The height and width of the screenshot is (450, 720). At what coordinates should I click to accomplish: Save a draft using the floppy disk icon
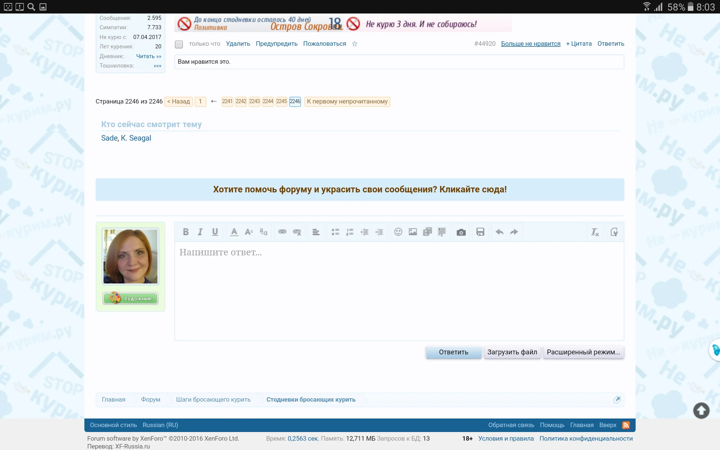[480, 232]
